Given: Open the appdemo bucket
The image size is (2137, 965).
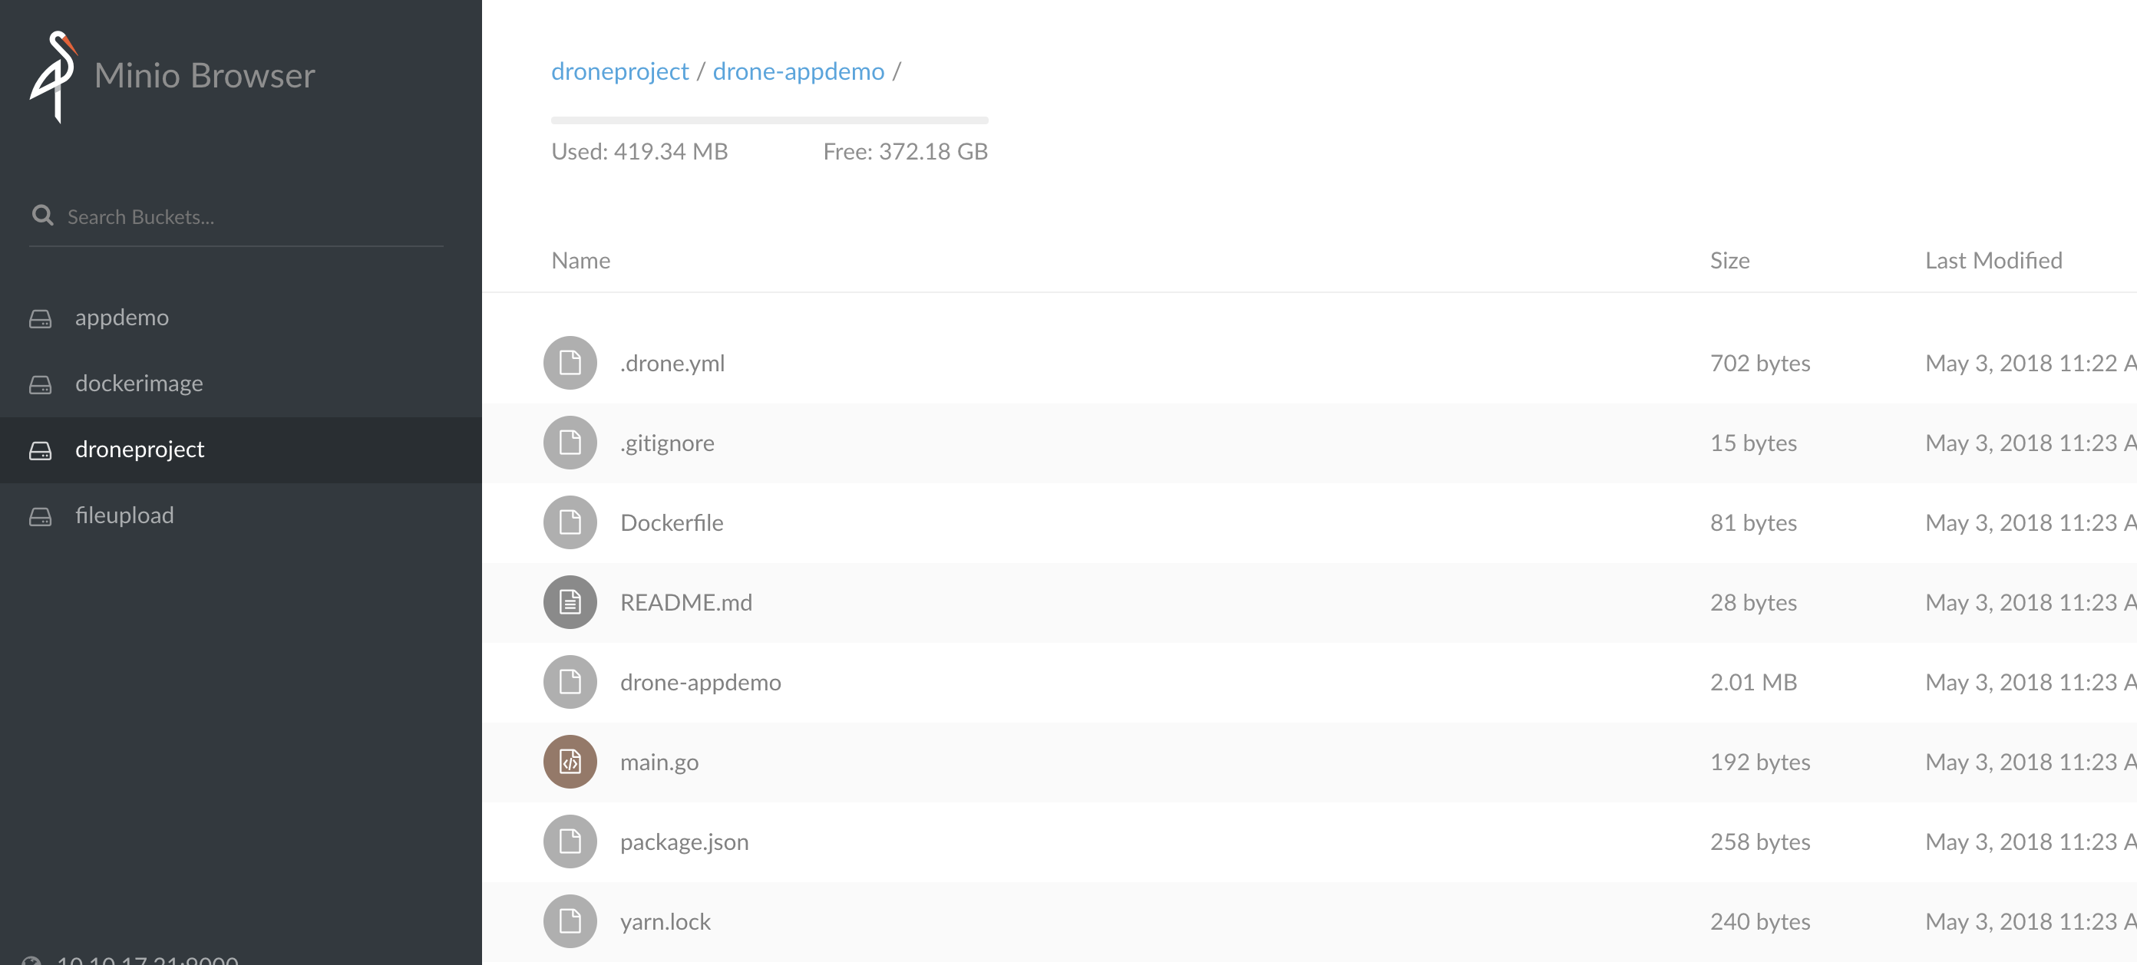Looking at the screenshot, I should (121, 318).
